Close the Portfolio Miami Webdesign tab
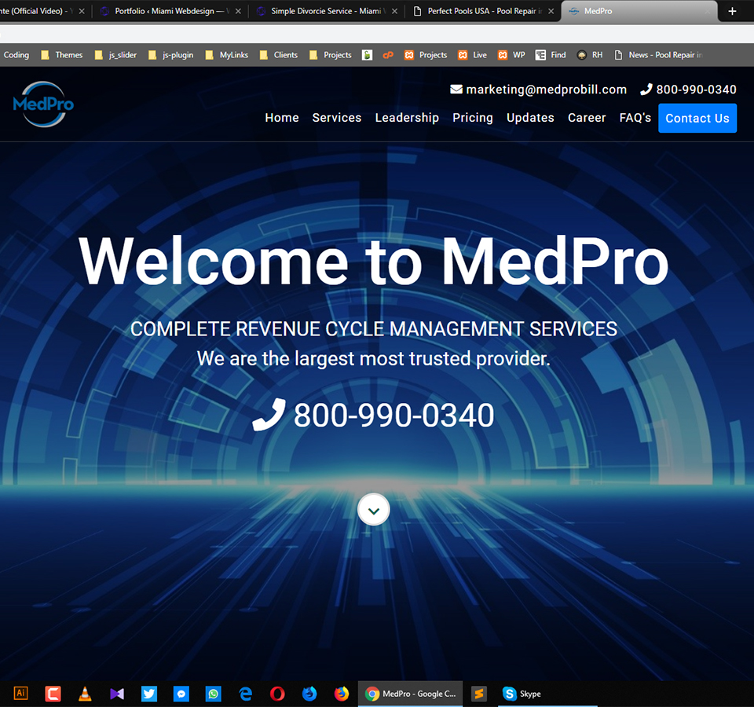Viewport: 754px width, 707px height. pos(238,11)
